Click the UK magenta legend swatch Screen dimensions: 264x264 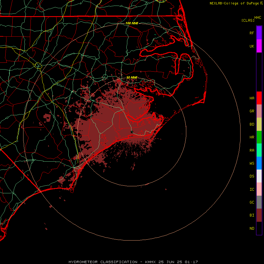(x=259, y=46)
